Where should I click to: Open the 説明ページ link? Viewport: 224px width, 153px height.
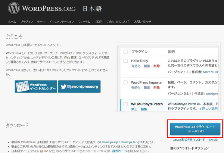click(x=120, y=151)
